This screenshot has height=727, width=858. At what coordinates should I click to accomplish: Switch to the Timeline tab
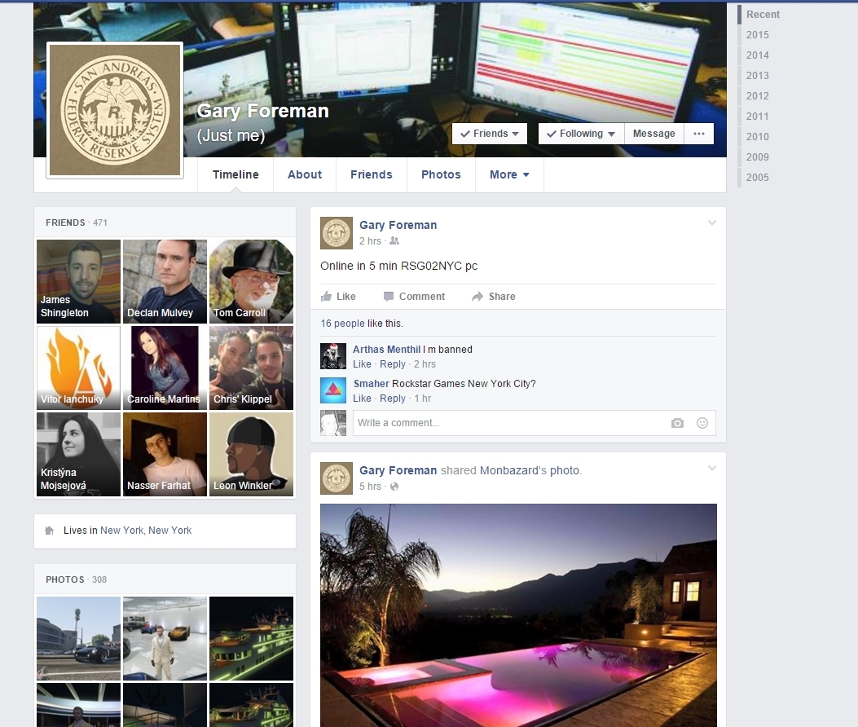[x=235, y=174]
